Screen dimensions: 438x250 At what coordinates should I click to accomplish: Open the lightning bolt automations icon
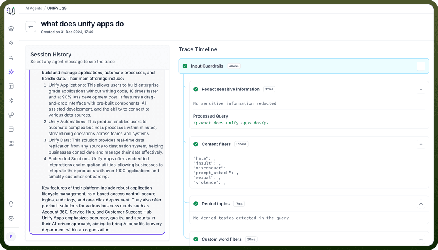coord(11,43)
